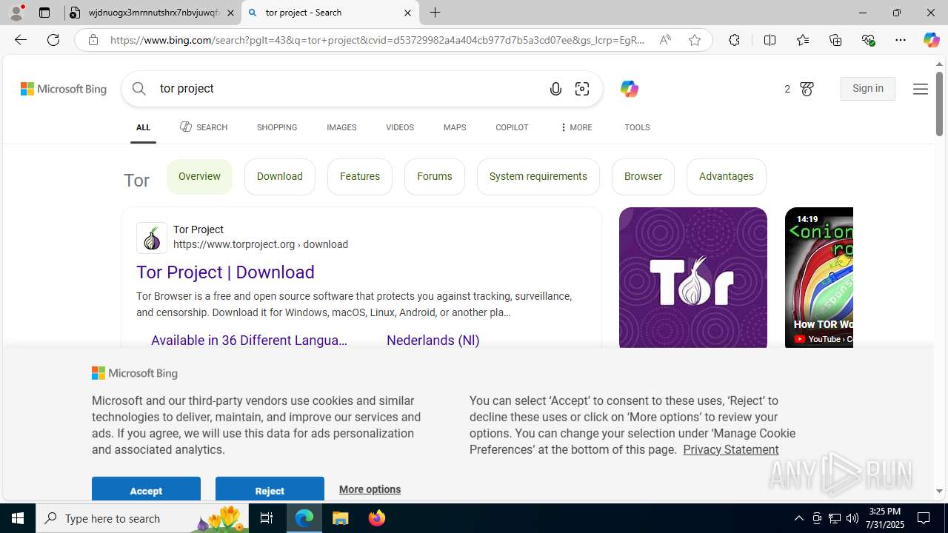The width and height of the screenshot is (948, 533).
Task: Switch to the SHOPPING tab
Action: pos(277,127)
